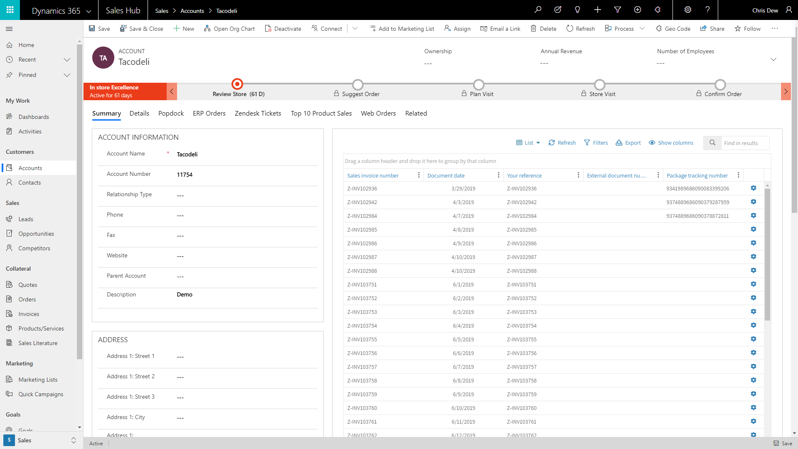
Task: Open Document date column menu
Action: 498,175
